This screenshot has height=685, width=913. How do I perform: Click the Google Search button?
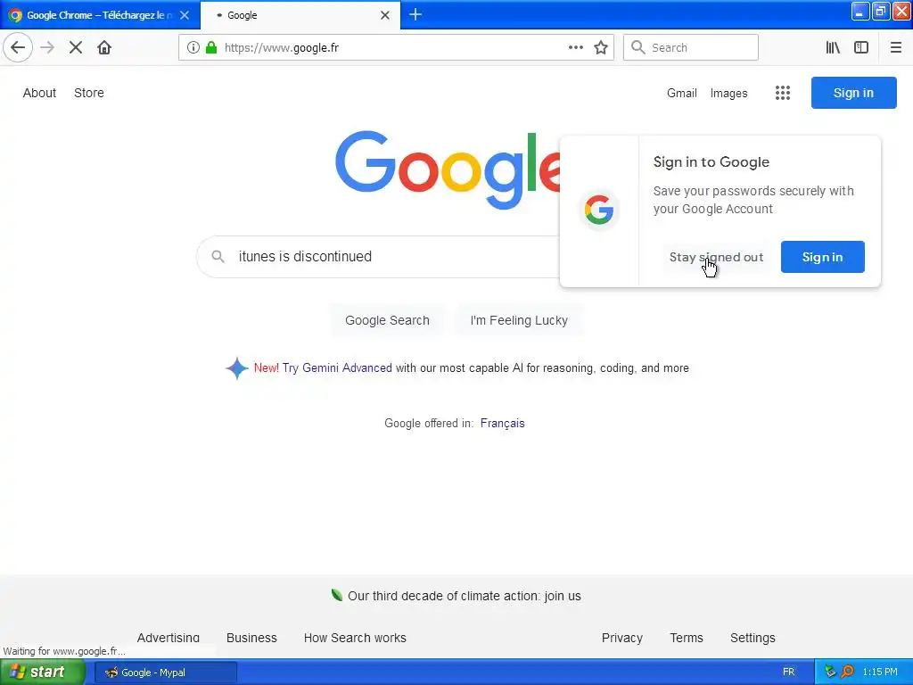pyautogui.click(x=387, y=320)
